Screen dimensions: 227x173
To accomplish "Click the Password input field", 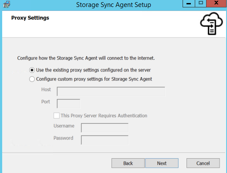I will tap(105, 140).
